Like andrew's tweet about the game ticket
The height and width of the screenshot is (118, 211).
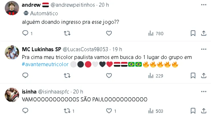(x=109, y=33)
